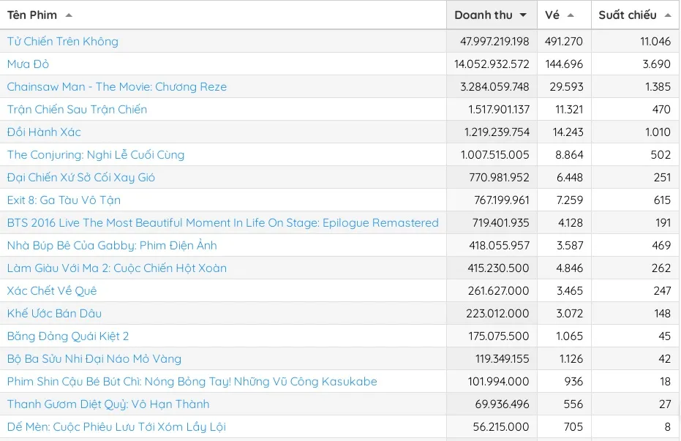The height and width of the screenshot is (441, 681).
Task: Click the sort arrow next to Tên Phim
Action: point(69,15)
